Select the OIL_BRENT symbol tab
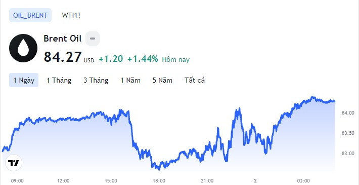 pyautogui.click(x=30, y=15)
